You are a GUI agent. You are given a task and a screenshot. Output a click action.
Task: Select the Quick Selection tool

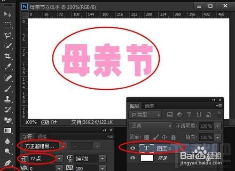tap(8, 46)
